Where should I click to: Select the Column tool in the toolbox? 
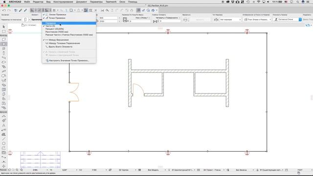pyautogui.click(x=3, y=53)
